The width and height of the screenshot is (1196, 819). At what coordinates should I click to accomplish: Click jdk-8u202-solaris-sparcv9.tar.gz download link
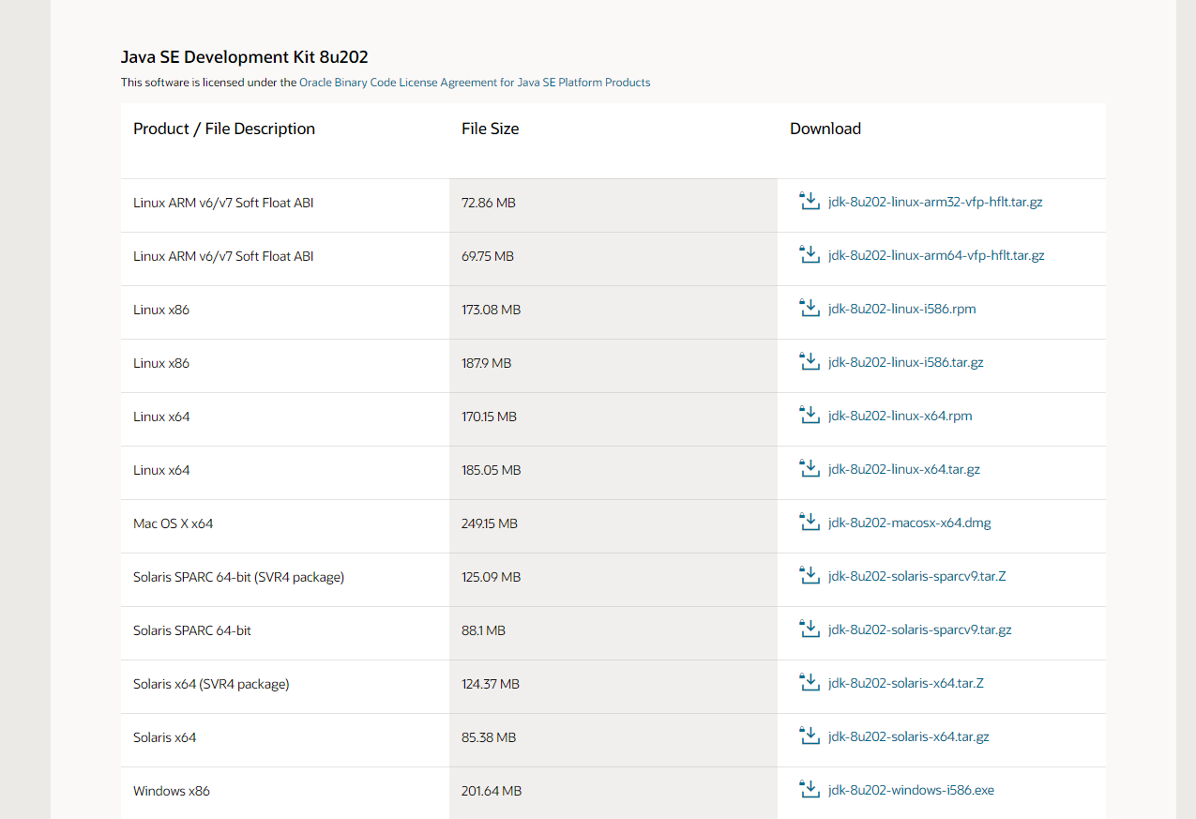point(919,629)
